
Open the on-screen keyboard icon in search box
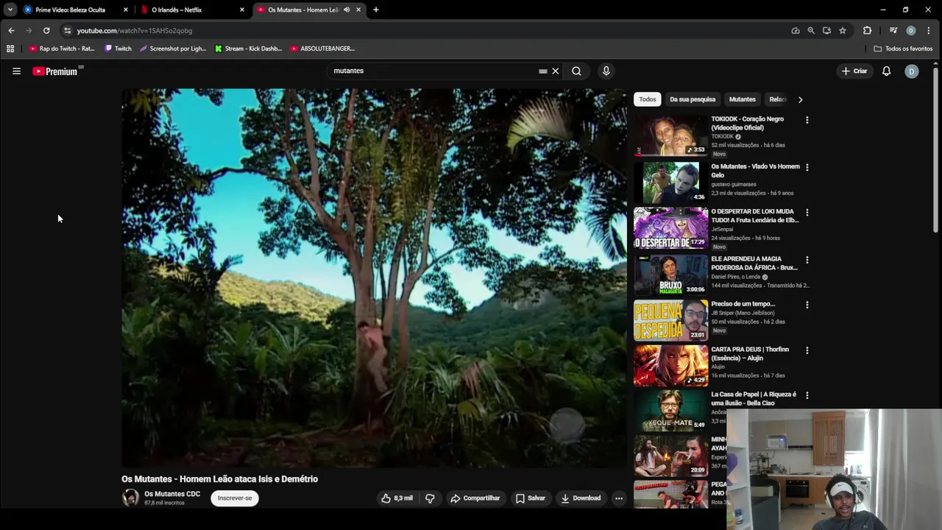(x=543, y=71)
